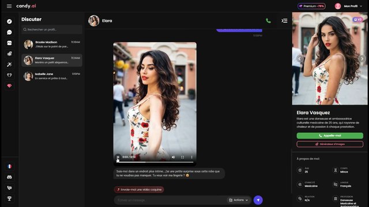The height and width of the screenshot is (207, 369).
Task: Open the magic wand image generator icon
Action: point(9,64)
